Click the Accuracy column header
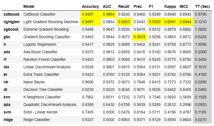214x126 pixels. pos(90,6)
